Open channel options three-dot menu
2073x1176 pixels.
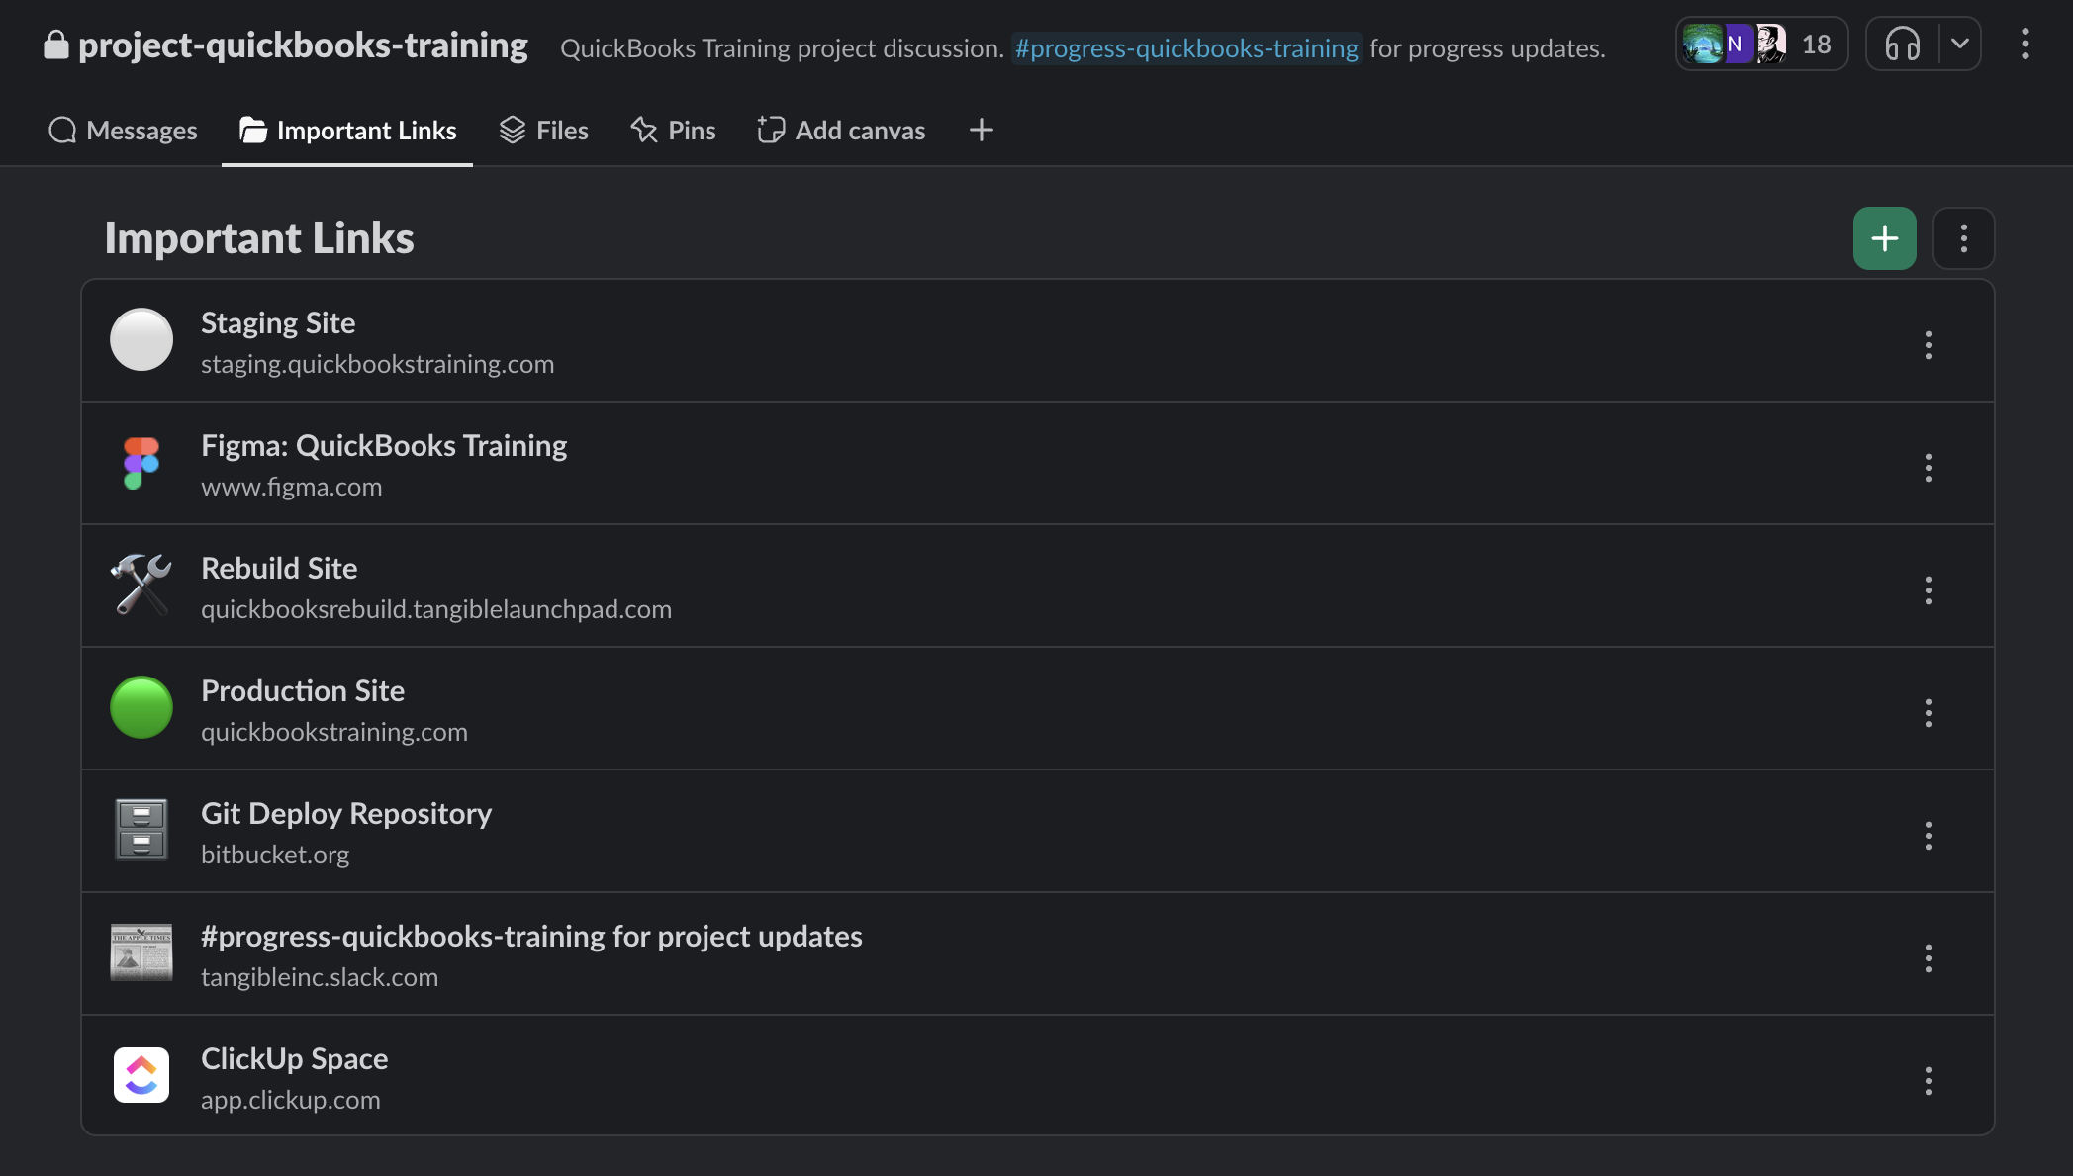point(2025,45)
